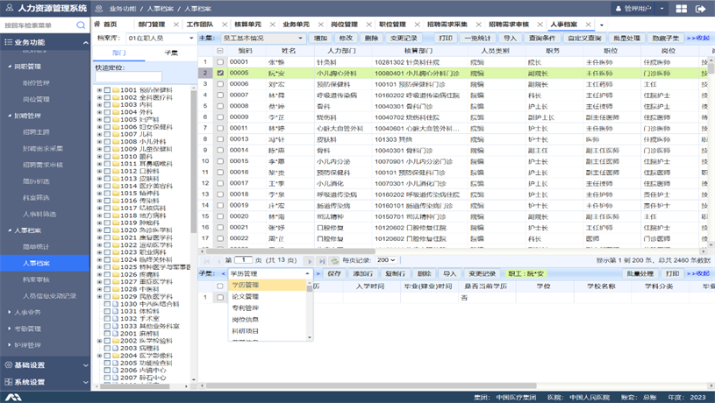Open the grid layout icon in top header
715x403 pixels.
(682, 9)
